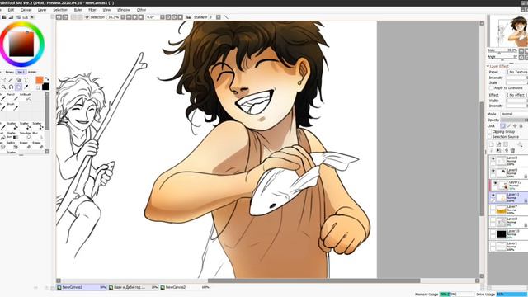This screenshot has width=528, height=297.
Task: Select the Magic Wand tool
Action: (11, 80)
